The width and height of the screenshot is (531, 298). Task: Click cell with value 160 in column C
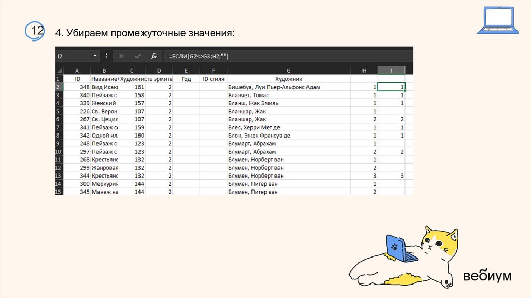click(132, 136)
